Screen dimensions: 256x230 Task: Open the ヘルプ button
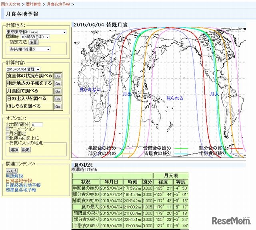click(x=12, y=171)
